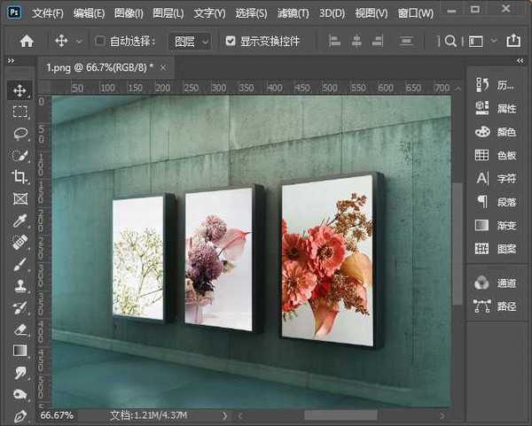Pick the Eyedropper tool

click(x=20, y=221)
